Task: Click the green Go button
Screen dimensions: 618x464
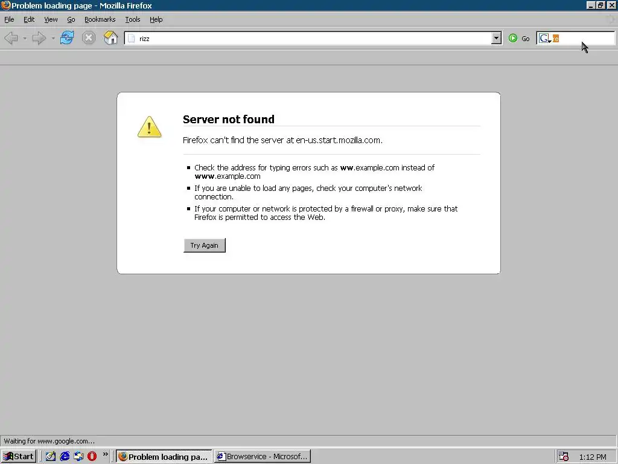Action: [x=519, y=38]
